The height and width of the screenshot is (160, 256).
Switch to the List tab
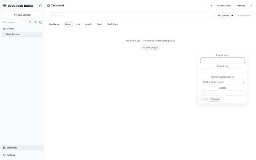(78, 24)
